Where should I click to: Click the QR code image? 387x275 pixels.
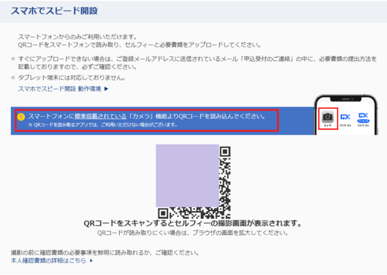pos(193,181)
